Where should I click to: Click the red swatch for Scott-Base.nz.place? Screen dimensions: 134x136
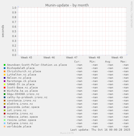pyautogui.click(x=5, y=88)
